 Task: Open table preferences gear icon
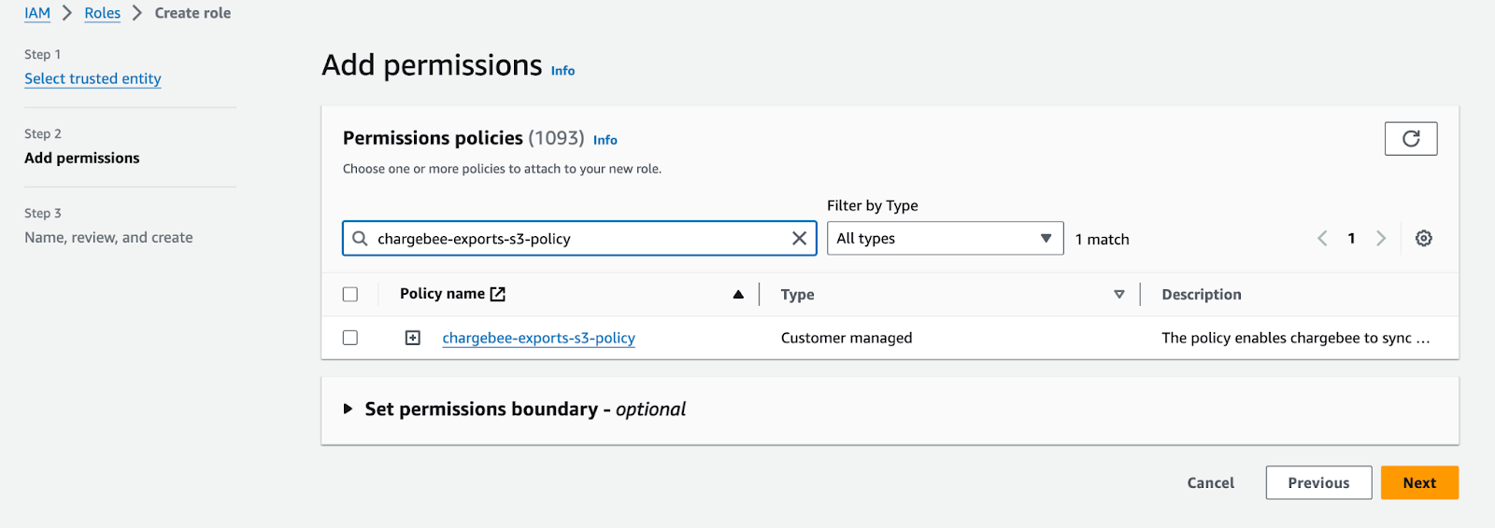[1423, 239]
